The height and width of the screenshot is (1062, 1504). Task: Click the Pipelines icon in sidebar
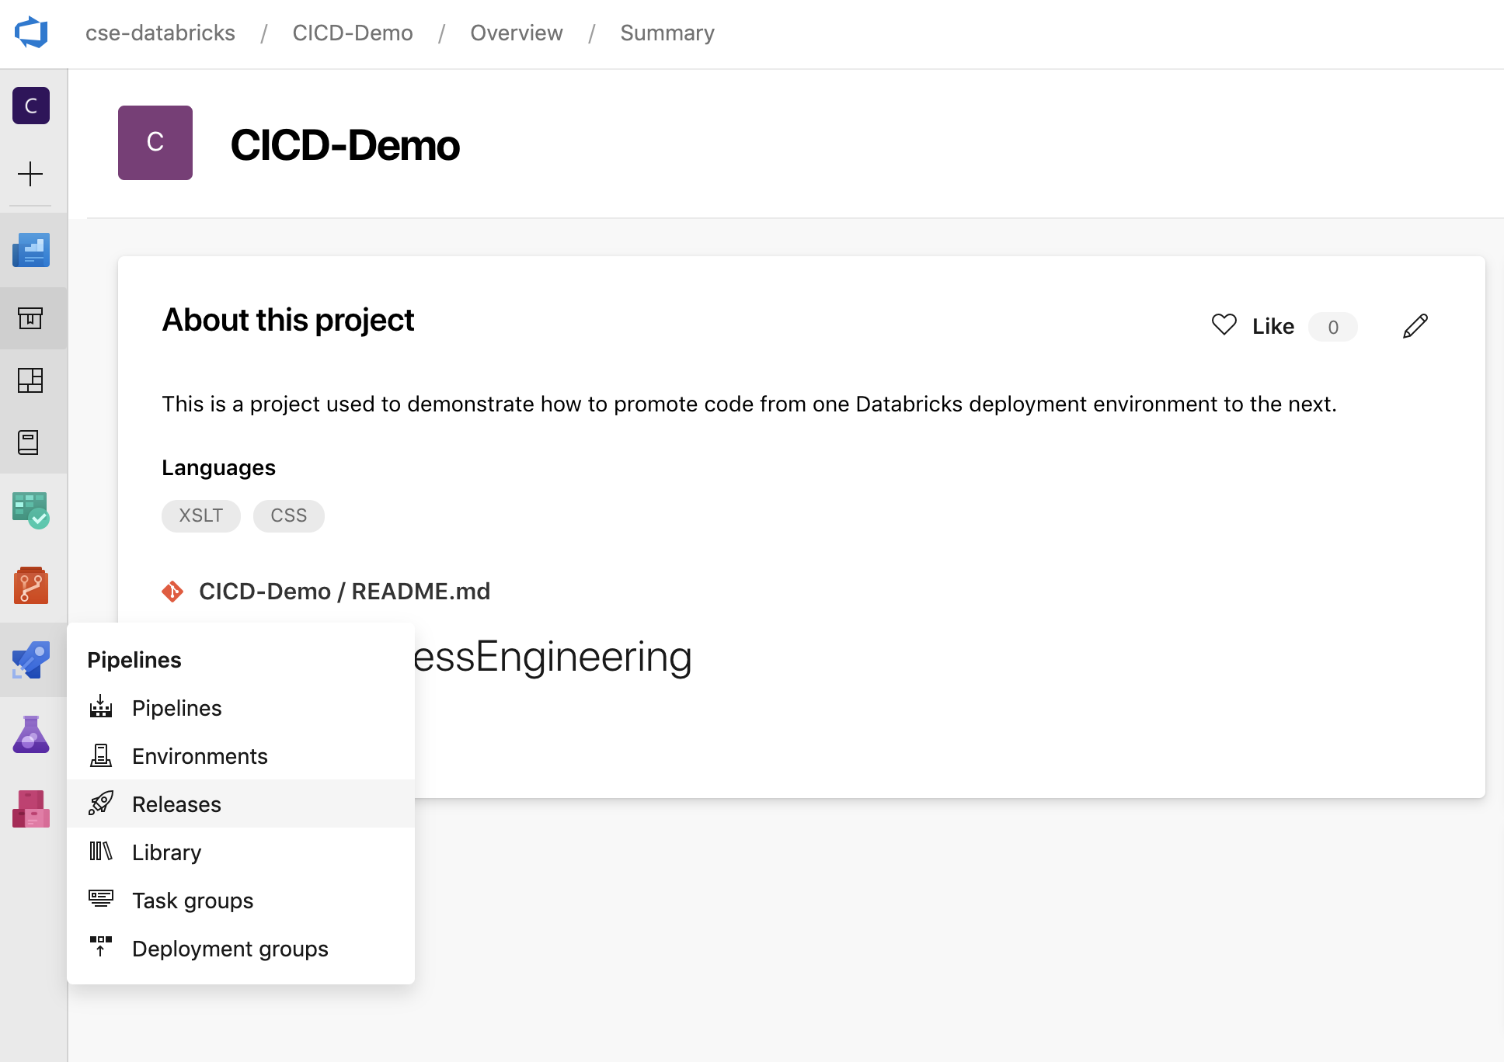coord(31,660)
